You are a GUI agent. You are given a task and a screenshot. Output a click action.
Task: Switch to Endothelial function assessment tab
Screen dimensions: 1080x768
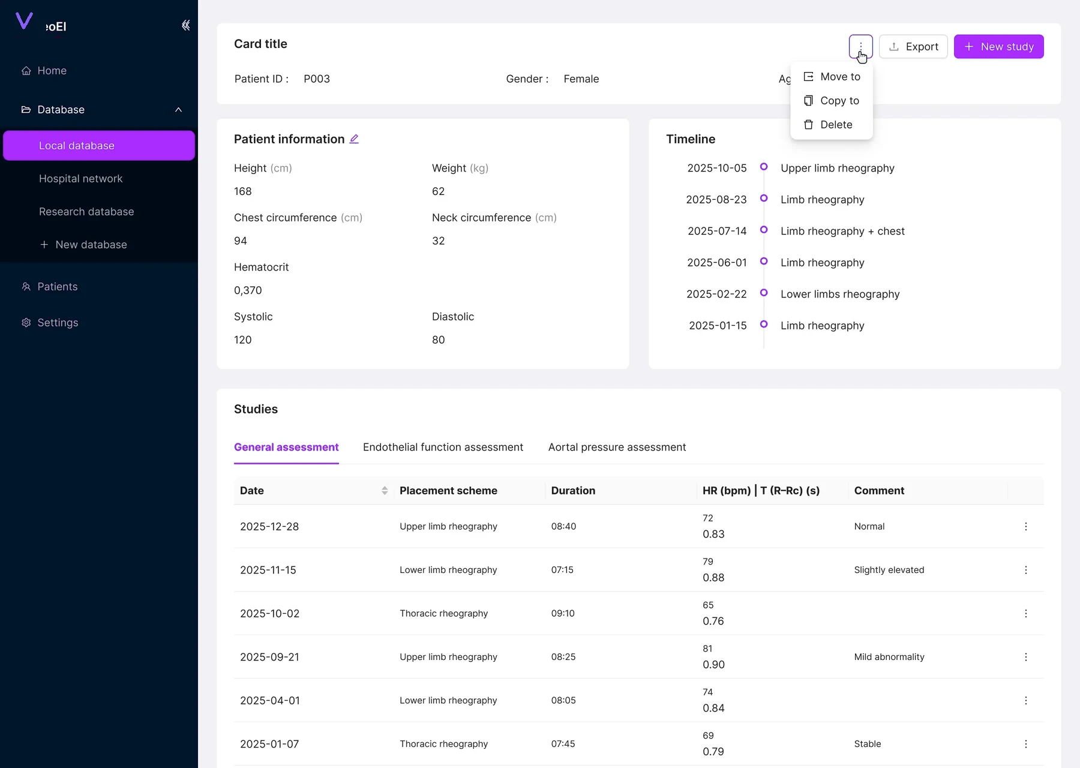[443, 448]
